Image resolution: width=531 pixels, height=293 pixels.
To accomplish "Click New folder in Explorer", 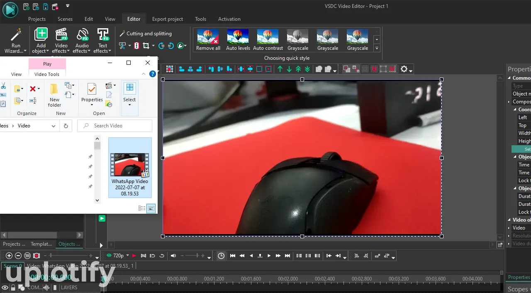I will pyautogui.click(x=54, y=95).
